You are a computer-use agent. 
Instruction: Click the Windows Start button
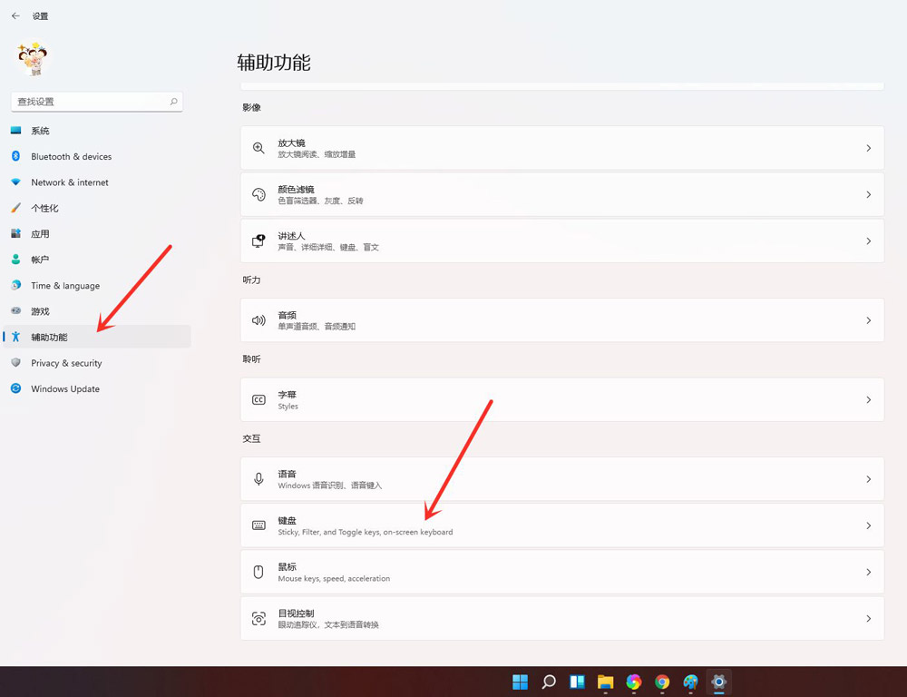pyautogui.click(x=520, y=682)
